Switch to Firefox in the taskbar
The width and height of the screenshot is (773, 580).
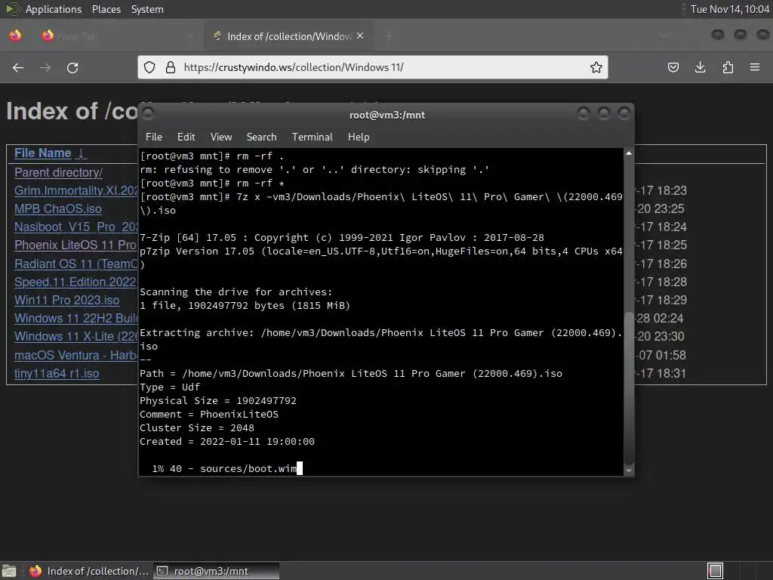(x=89, y=571)
